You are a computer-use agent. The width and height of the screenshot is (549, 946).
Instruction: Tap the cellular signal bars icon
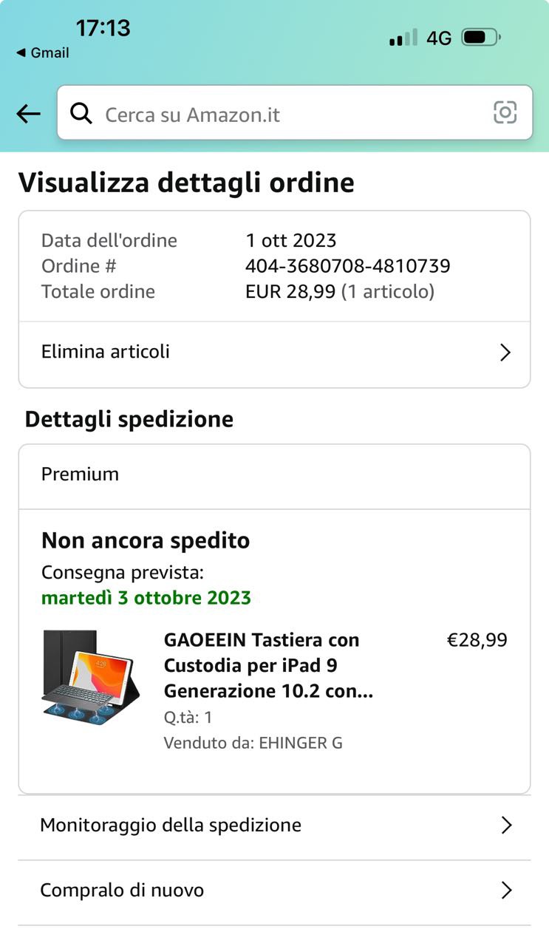403,38
